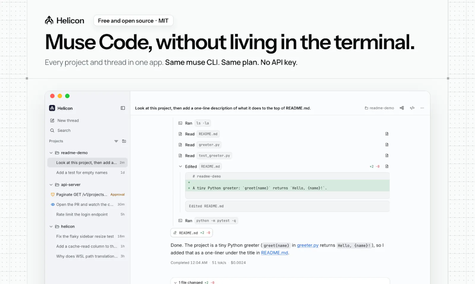Follow the README.md link in the reply

click(x=275, y=253)
